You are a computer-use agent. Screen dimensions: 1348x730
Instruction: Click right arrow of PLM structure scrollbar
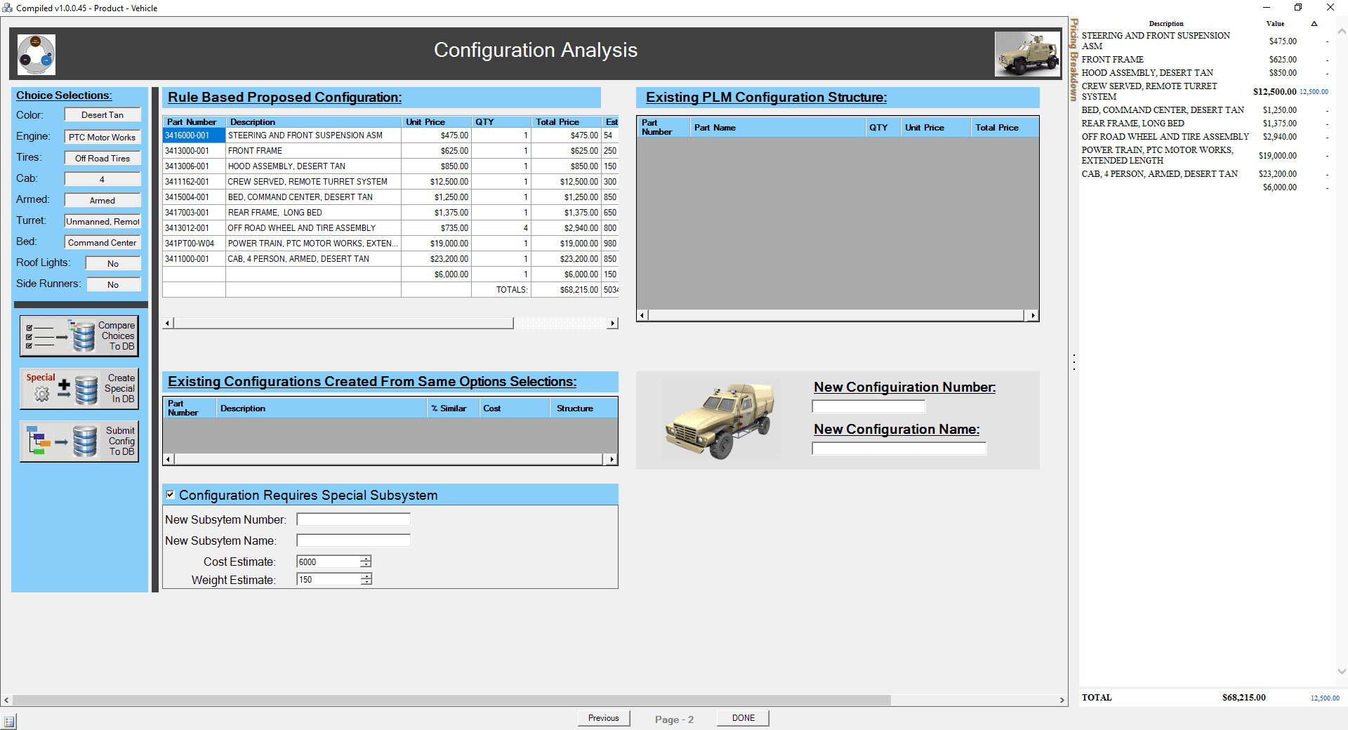coord(1033,316)
